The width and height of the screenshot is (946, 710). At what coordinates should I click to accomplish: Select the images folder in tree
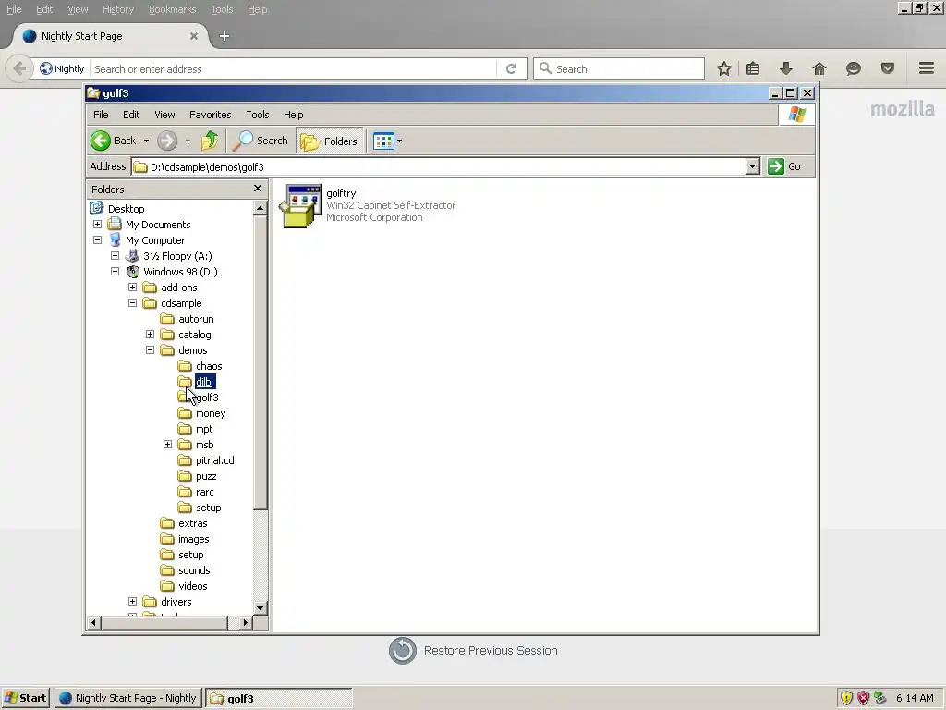194,539
